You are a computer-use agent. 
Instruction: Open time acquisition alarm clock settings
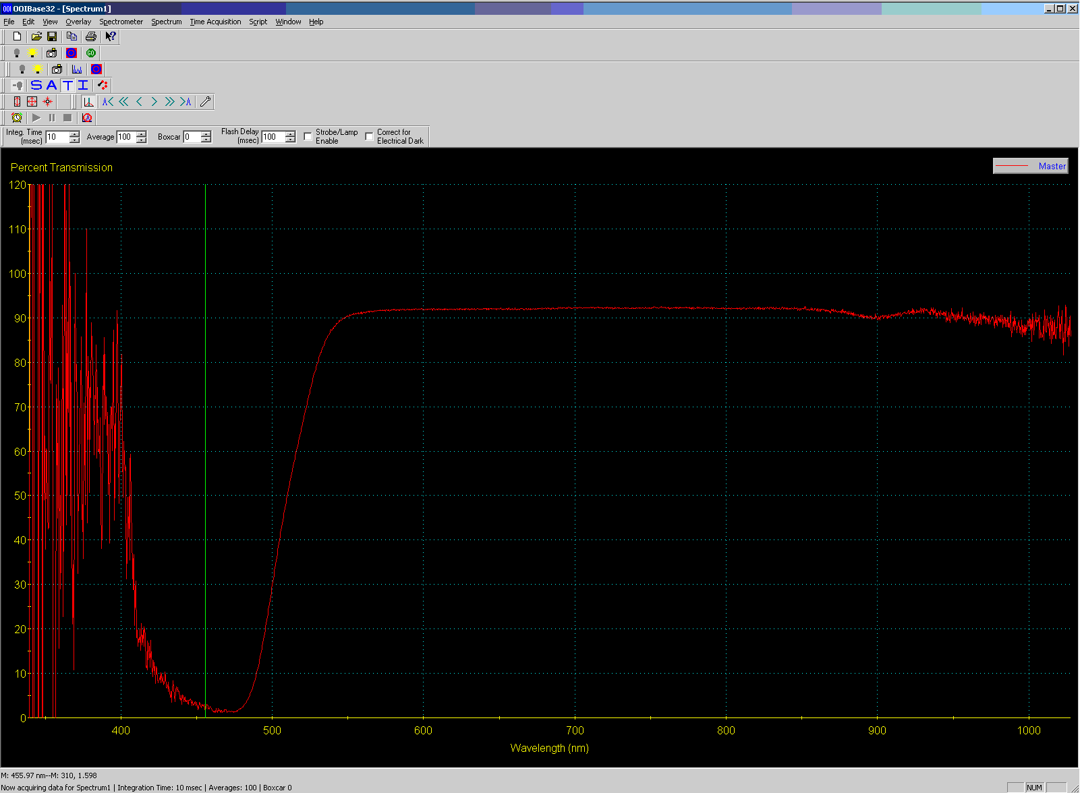(17, 117)
